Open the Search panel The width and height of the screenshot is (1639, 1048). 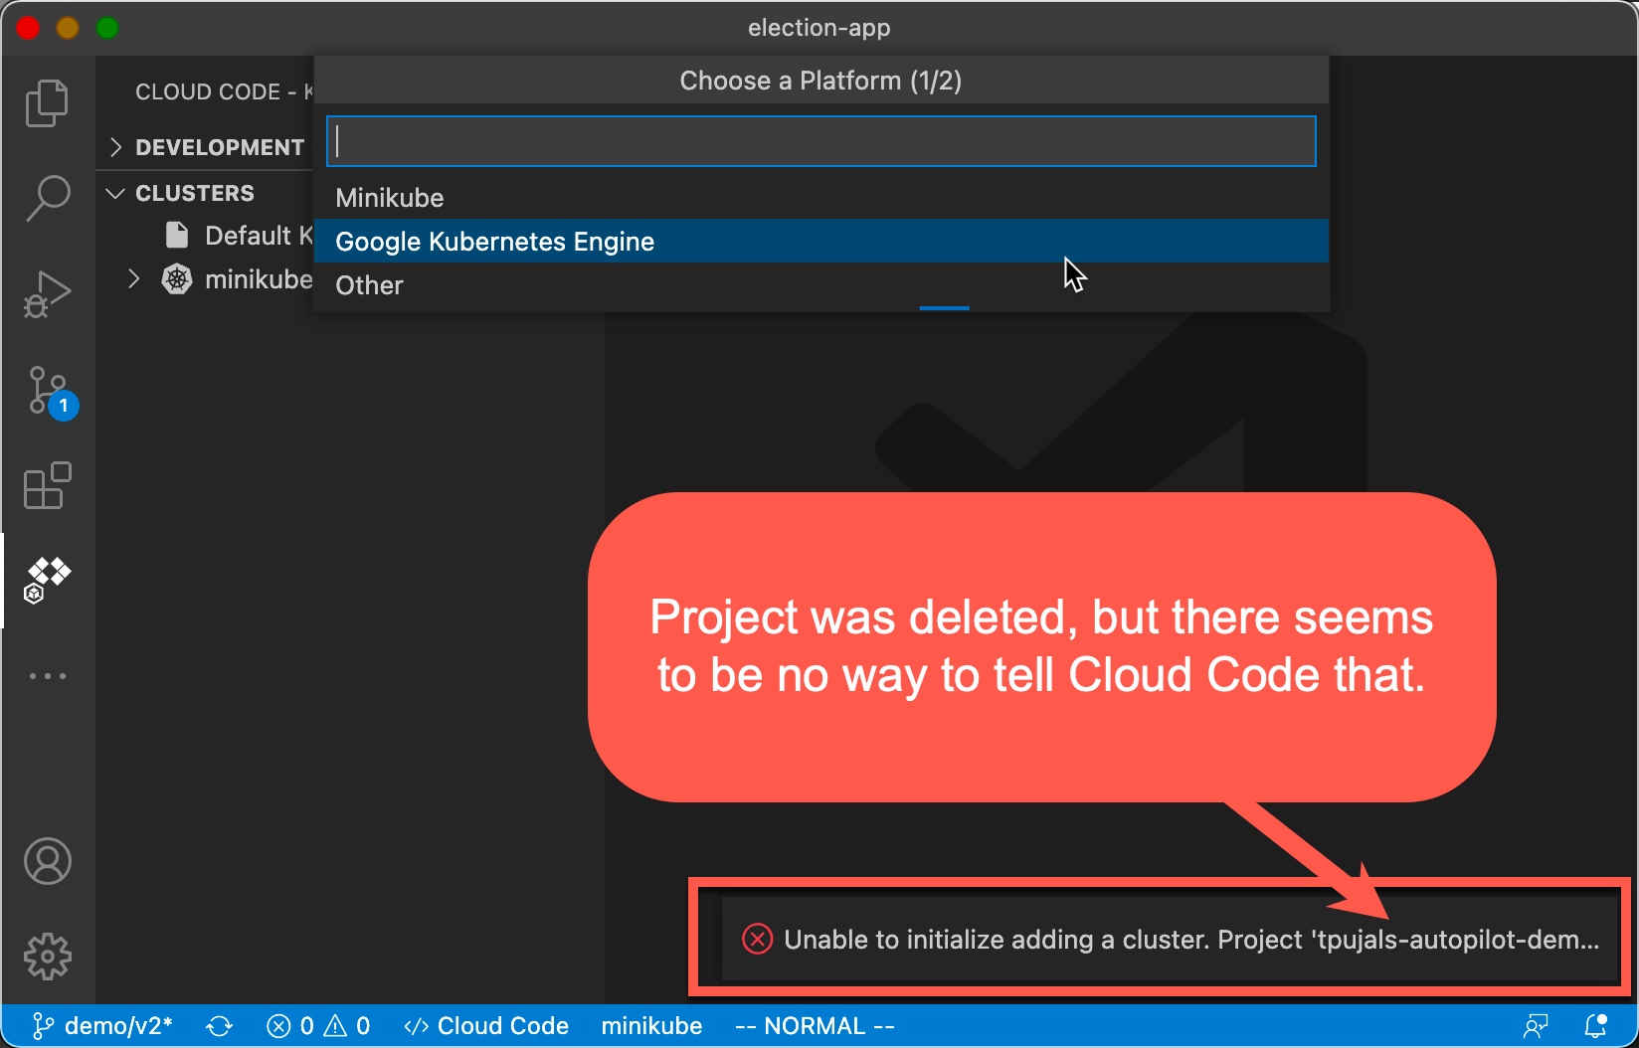point(47,198)
